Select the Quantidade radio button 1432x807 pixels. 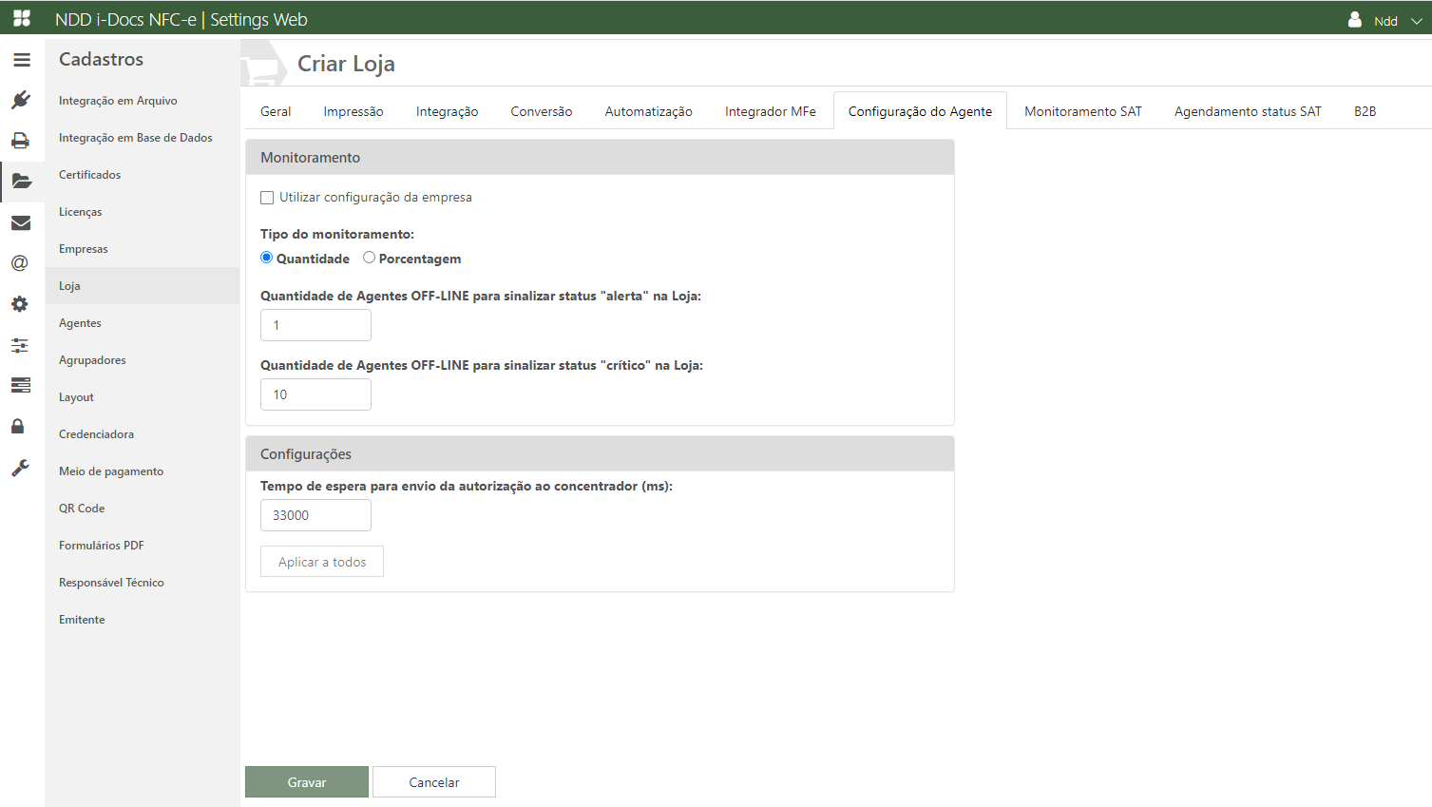[x=267, y=258]
